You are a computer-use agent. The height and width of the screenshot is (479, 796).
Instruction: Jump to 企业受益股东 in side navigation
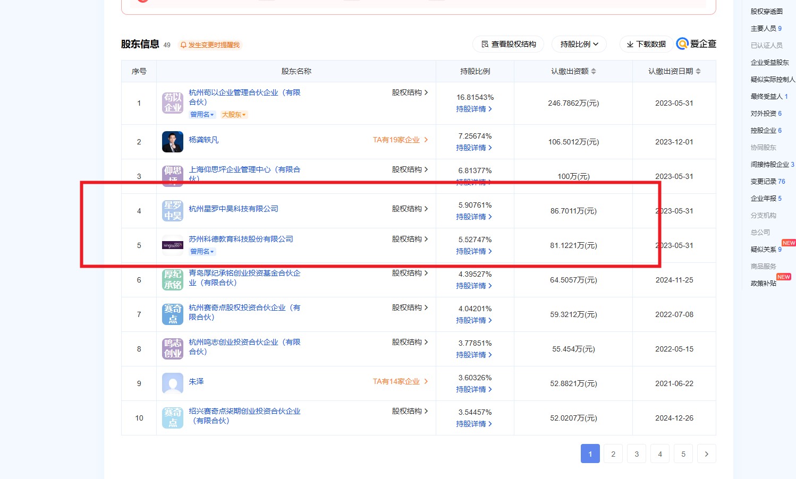coord(769,63)
